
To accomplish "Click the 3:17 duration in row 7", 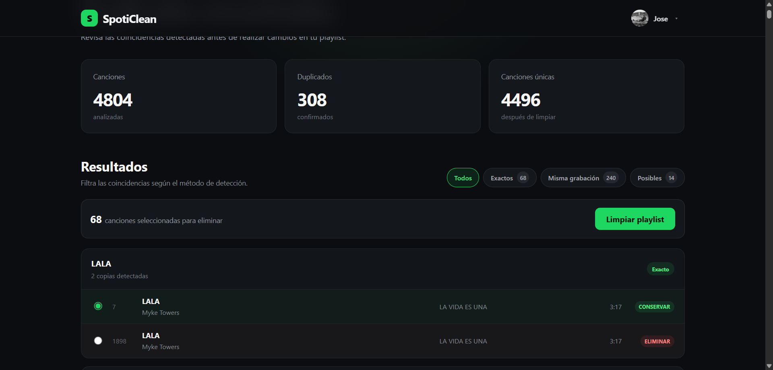I will tap(616, 307).
